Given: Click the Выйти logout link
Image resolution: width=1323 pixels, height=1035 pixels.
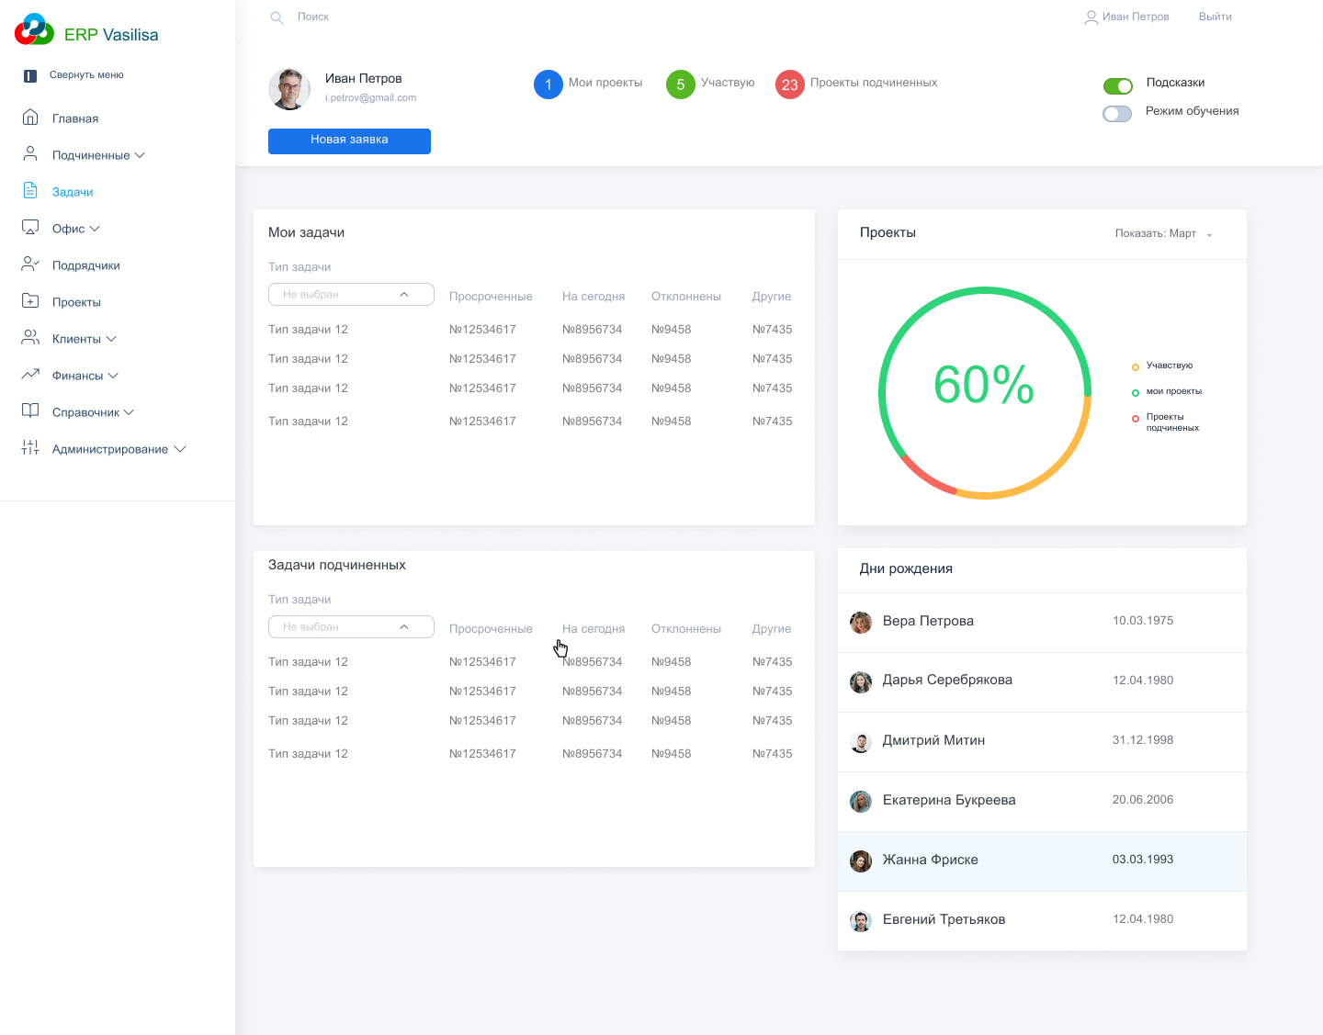Looking at the screenshot, I should (1216, 17).
